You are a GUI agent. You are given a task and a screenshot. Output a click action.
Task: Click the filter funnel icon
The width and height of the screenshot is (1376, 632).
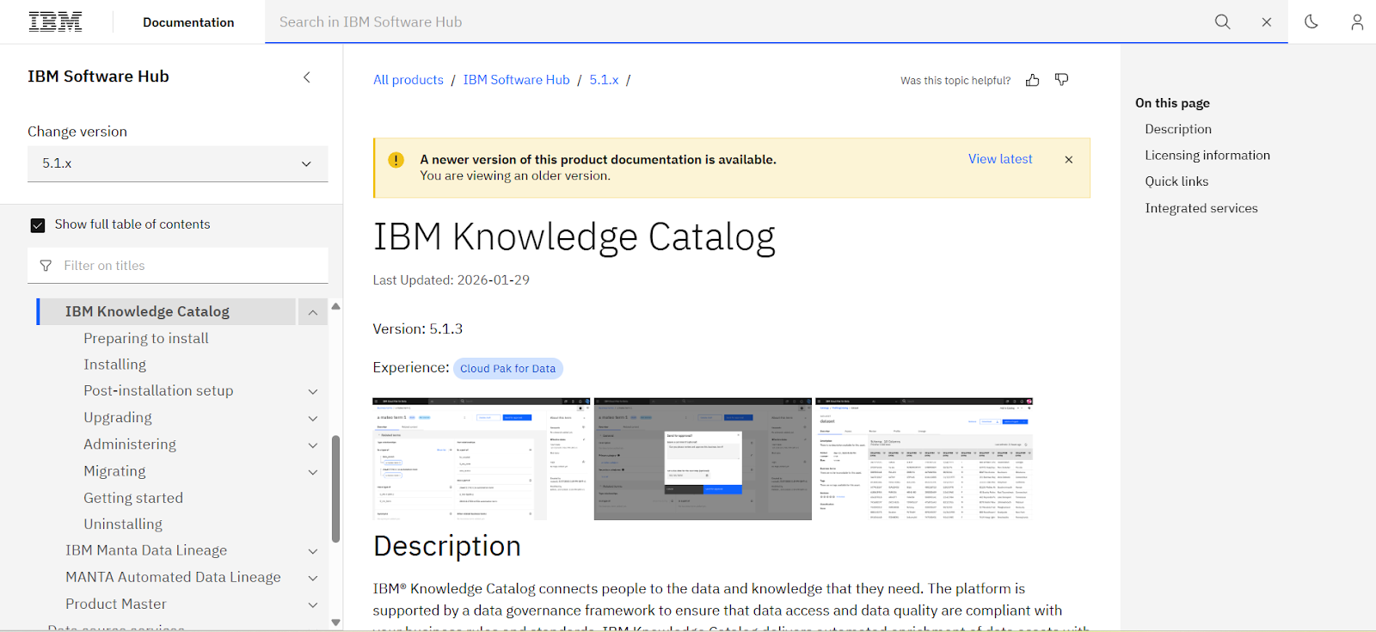(x=46, y=266)
